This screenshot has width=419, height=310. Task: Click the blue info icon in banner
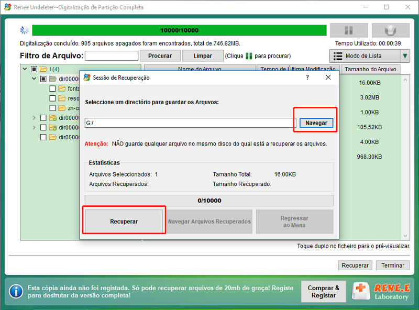[x=16, y=291]
